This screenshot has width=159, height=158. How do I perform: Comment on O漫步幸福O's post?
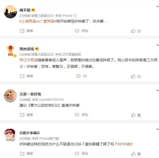click(x=81, y=154)
